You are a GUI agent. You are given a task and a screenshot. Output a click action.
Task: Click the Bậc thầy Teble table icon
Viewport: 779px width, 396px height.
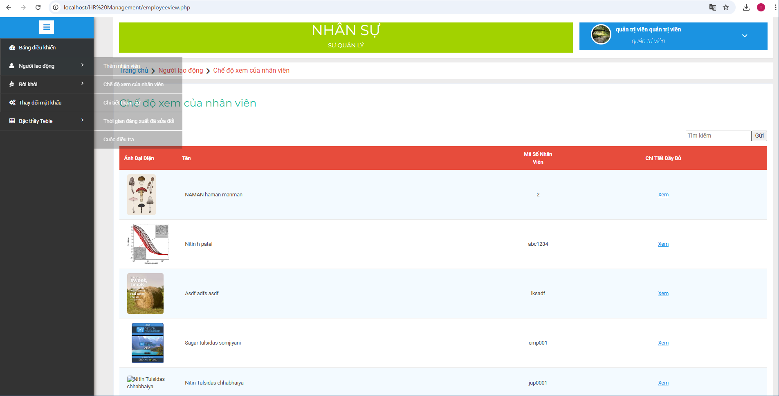[12, 121]
